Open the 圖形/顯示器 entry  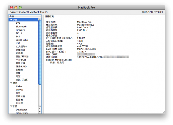pos(22,56)
